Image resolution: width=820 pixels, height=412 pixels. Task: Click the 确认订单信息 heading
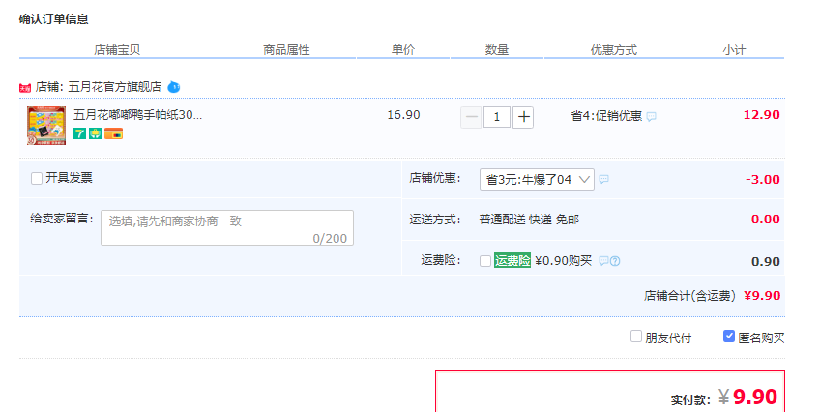click(x=54, y=19)
